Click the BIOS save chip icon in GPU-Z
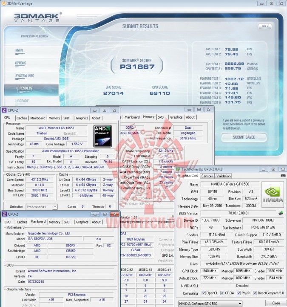Screen dimensions: 287x307 (281, 213)
